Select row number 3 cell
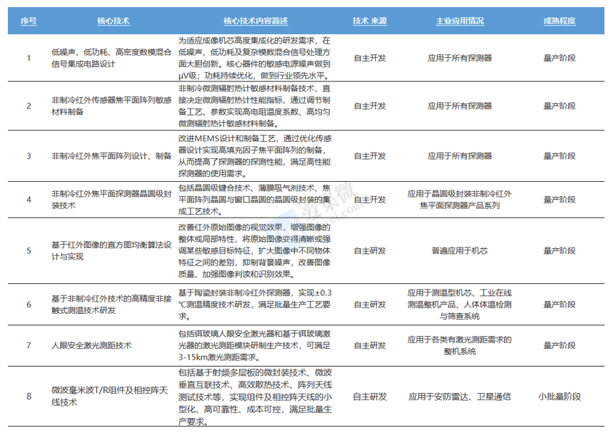Viewport: 614px width, 433px height. 29,156
